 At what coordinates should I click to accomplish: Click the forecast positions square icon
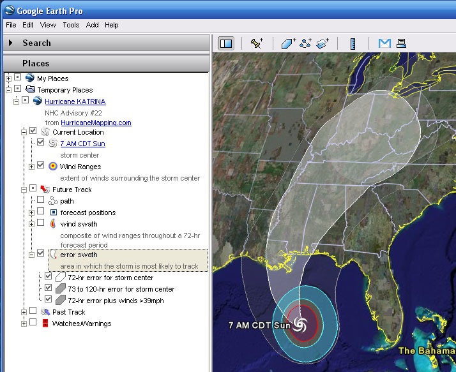coord(54,212)
